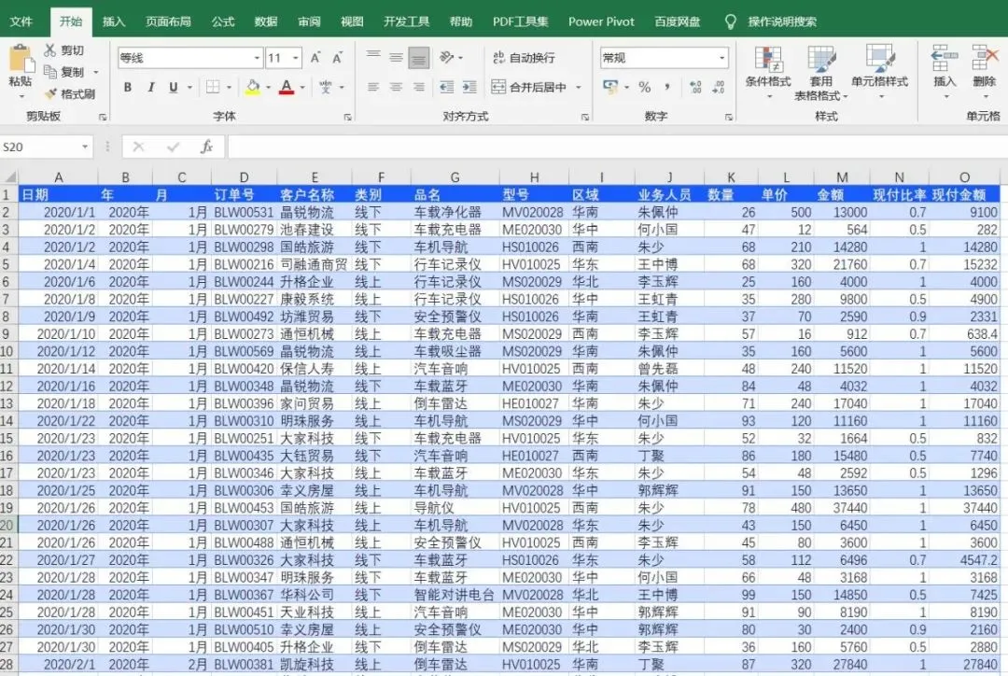Select column header G
Screen dimensions: 1008x676
pyautogui.click(x=455, y=176)
